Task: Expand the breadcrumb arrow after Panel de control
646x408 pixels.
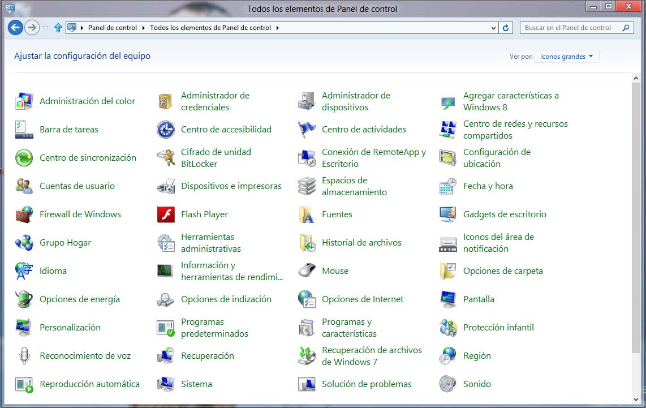Action: [144, 28]
